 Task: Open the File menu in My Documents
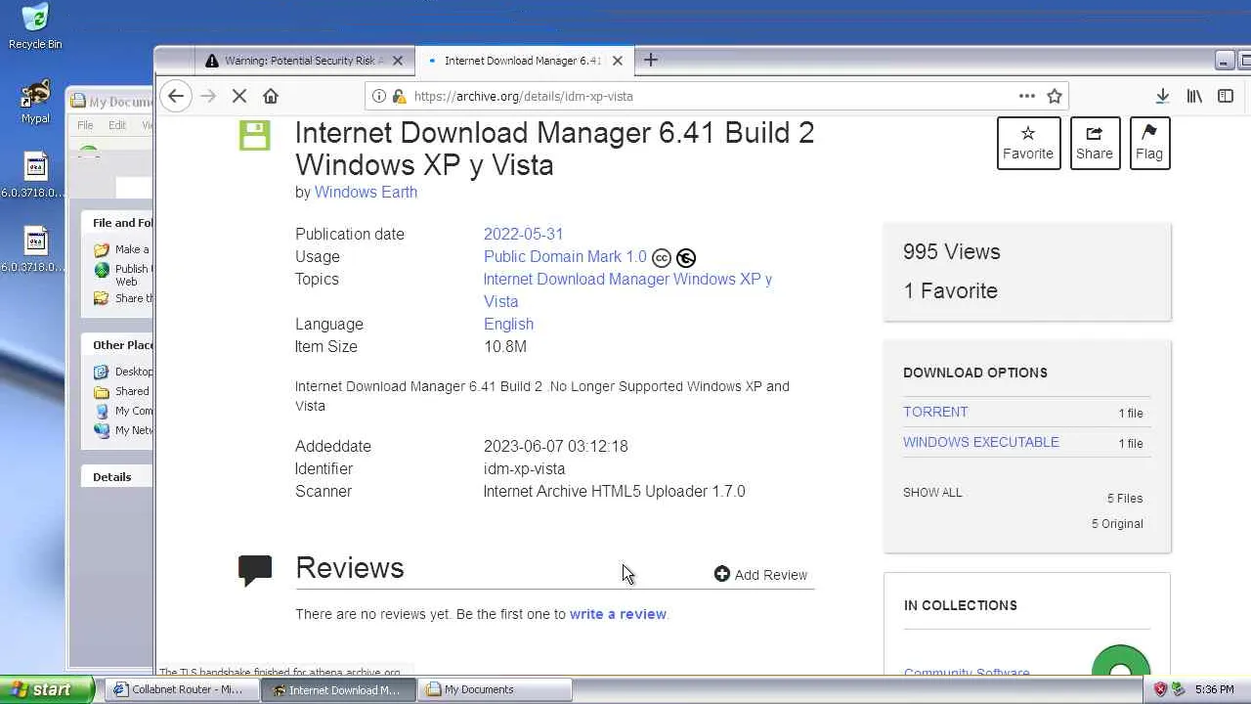click(x=85, y=125)
